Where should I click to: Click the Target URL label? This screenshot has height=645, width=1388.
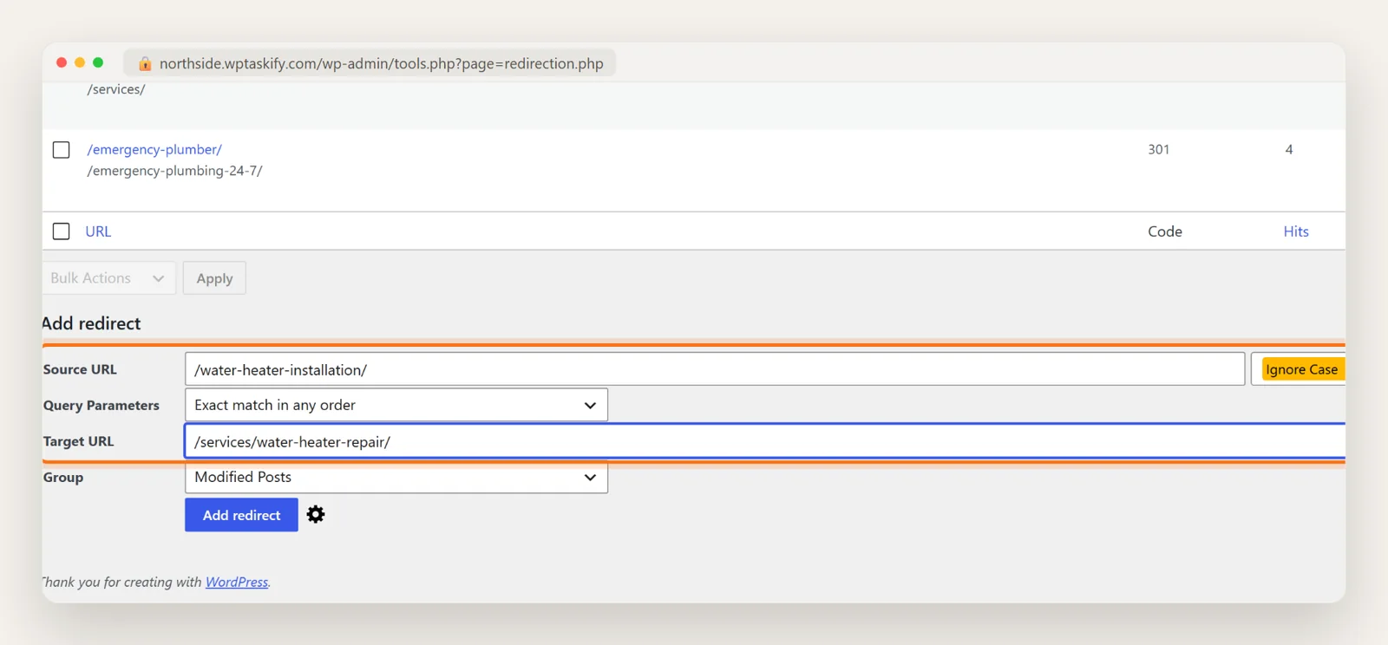[x=78, y=441]
